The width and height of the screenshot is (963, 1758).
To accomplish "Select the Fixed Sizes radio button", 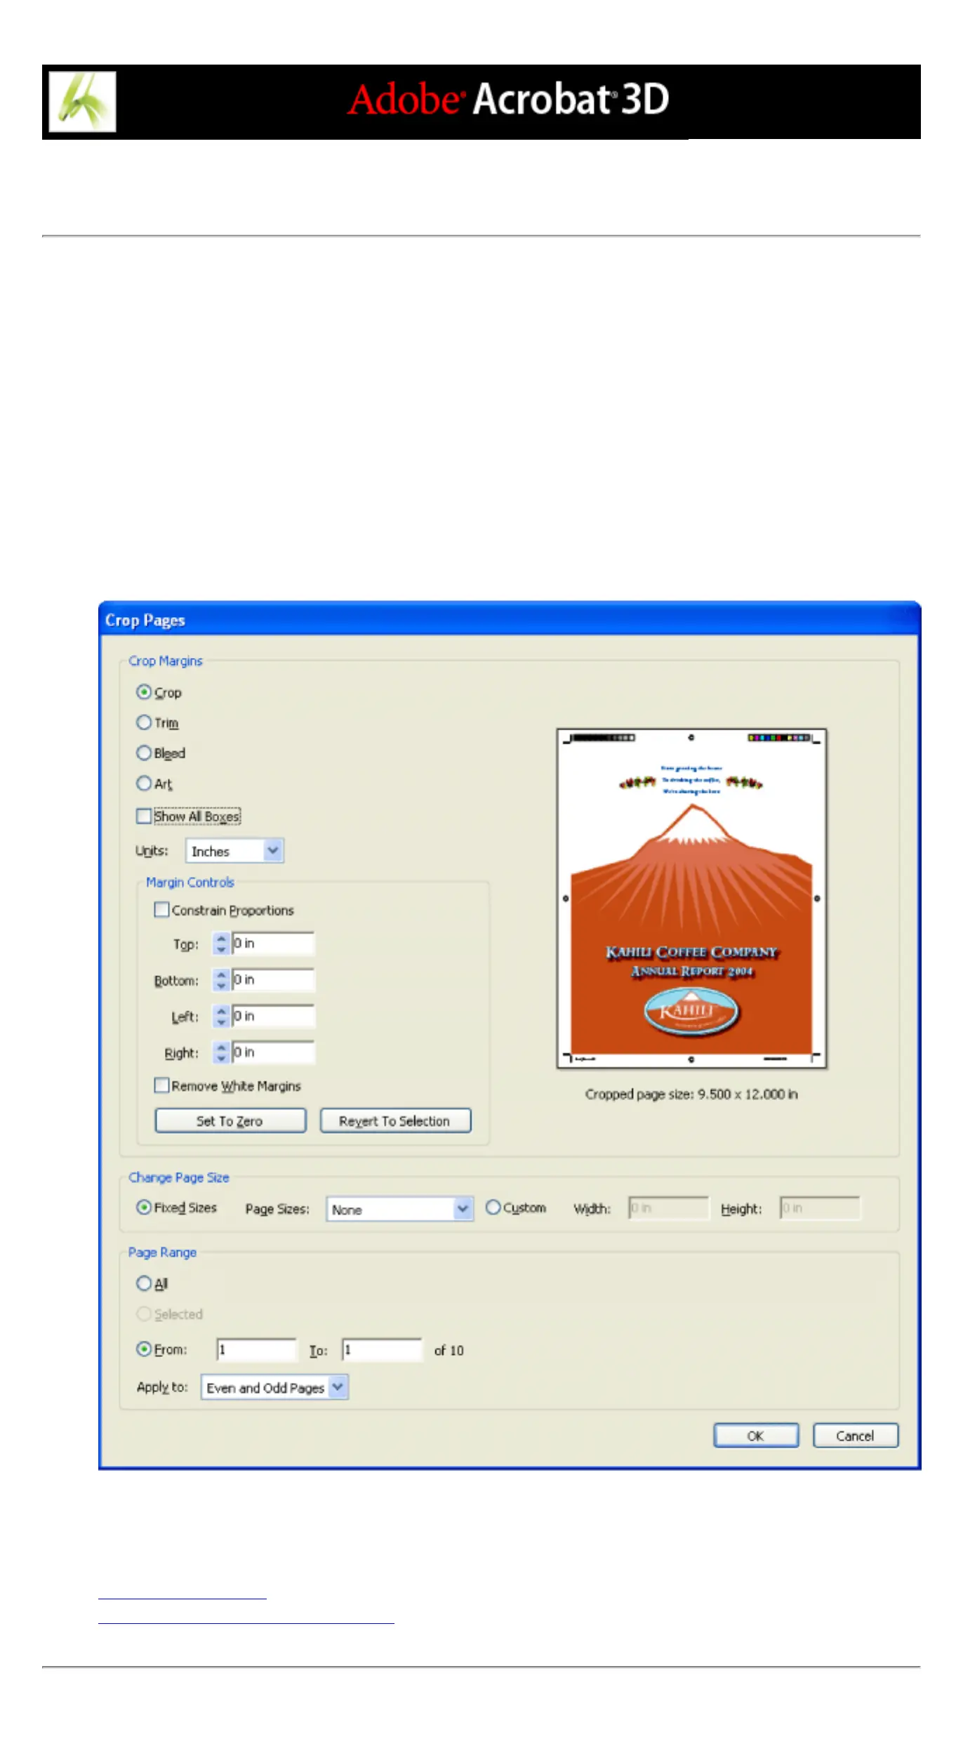I will click(x=144, y=1207).
